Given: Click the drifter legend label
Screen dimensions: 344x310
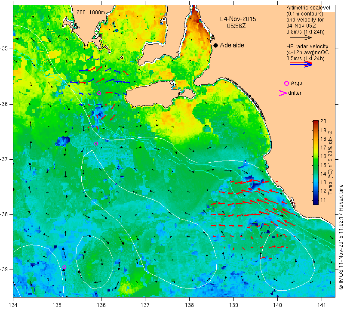Looking at the screenshot, I should (295, 93).
